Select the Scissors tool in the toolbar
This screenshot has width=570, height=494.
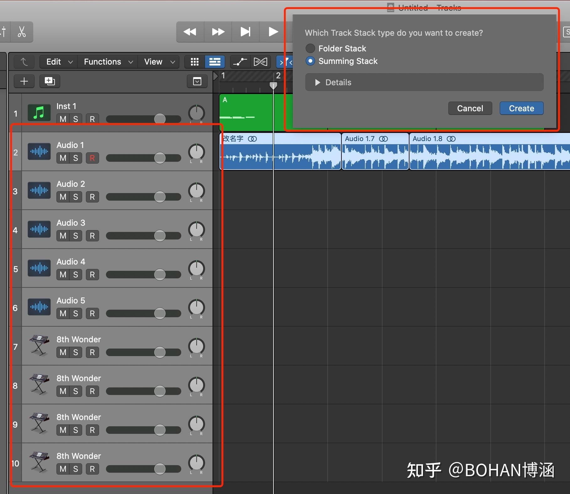pyautogui.click(x=21, y=32)
